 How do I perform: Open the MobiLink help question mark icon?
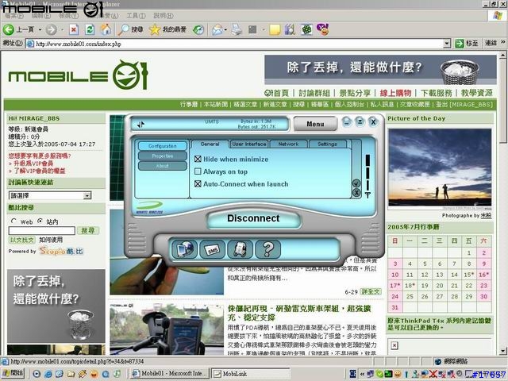click(268, 249)
